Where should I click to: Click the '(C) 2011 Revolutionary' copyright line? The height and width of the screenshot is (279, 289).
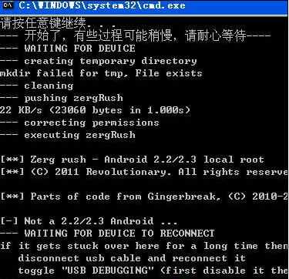coord(144,172)
